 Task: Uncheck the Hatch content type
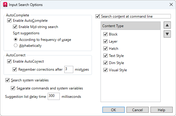tap(105, 49)
